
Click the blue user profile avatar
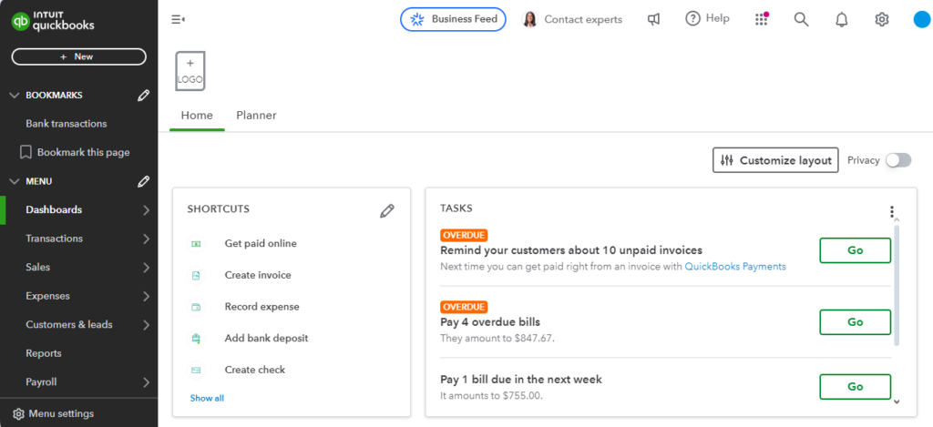tap(922, 20)
